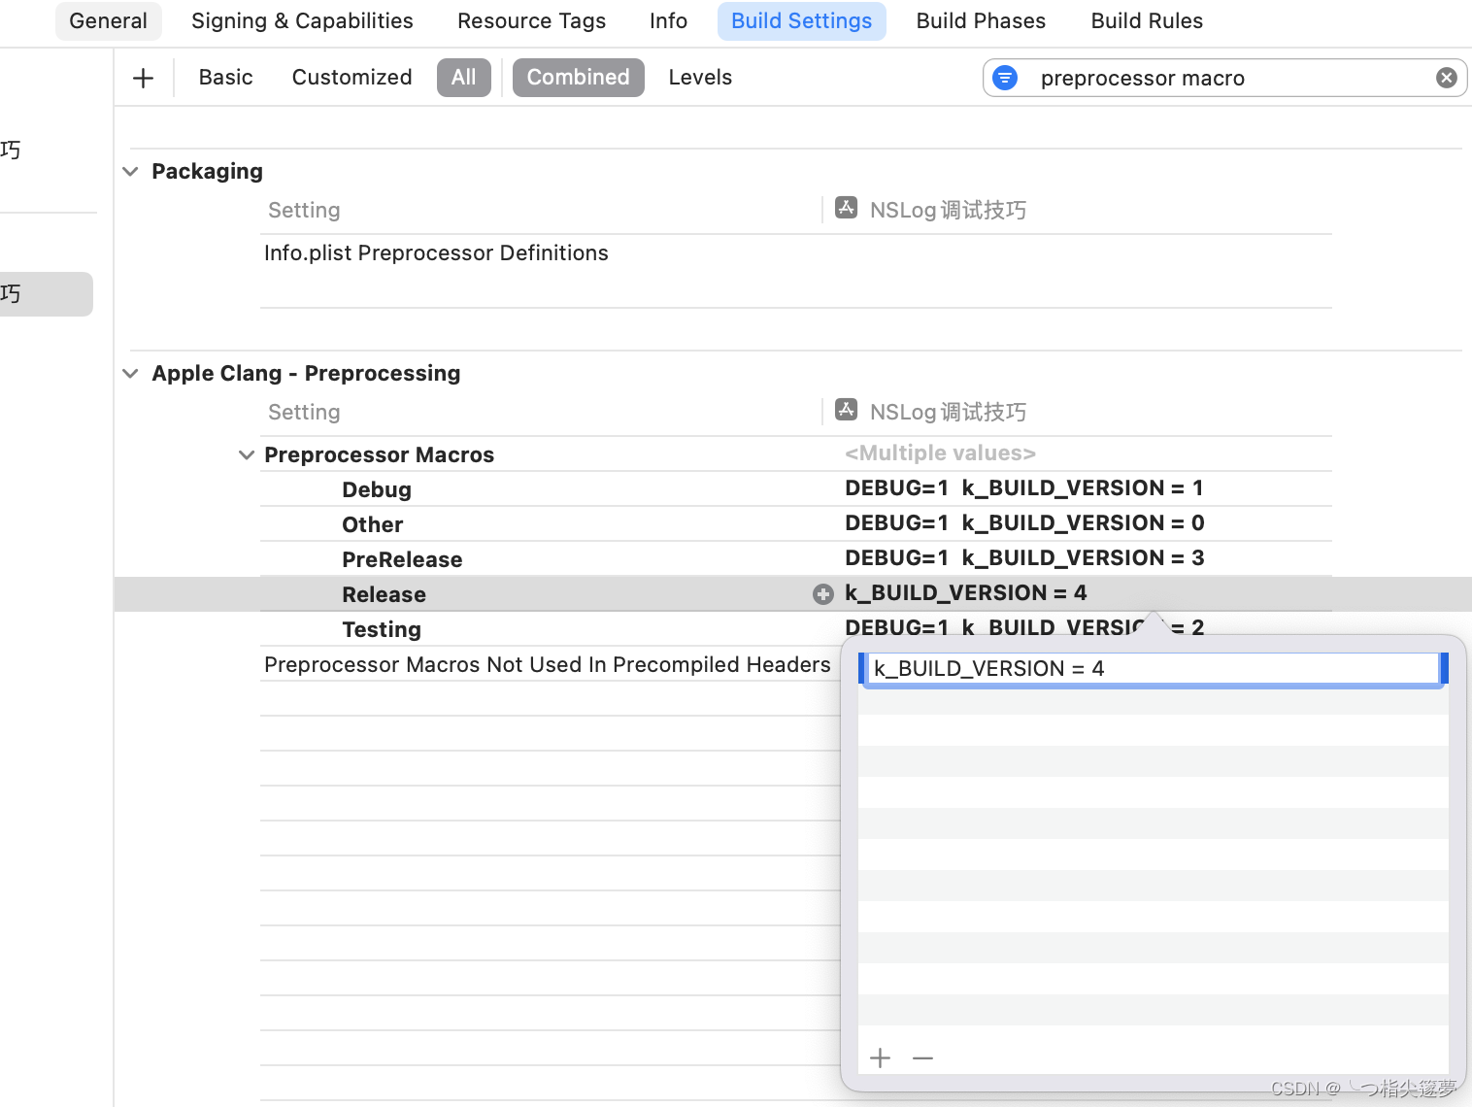This screenshot has width=1472, height=1107.
Task: Select the Combined view mode
Action: tap(579, 78)
